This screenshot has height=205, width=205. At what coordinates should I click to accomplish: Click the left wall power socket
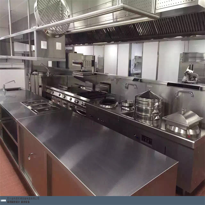(x=44, y=45)
